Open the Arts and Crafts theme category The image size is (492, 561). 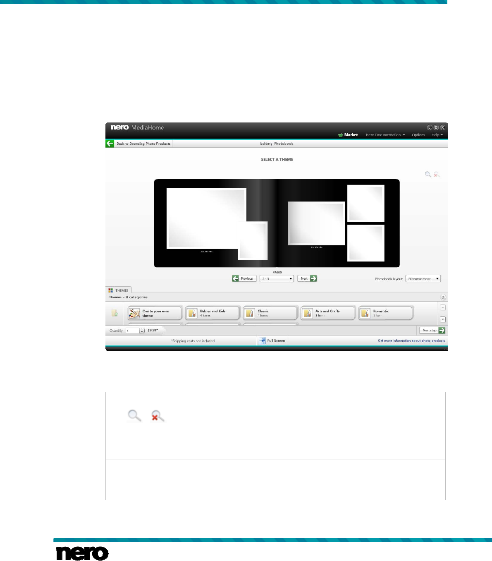coord(328,313)
